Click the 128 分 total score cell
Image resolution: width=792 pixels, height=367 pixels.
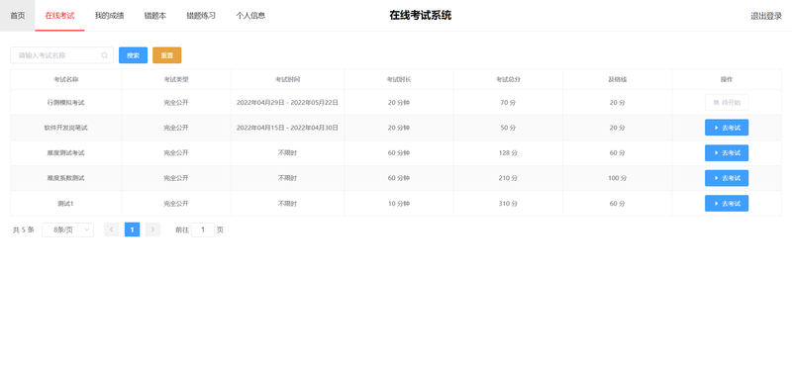point(508,153)
